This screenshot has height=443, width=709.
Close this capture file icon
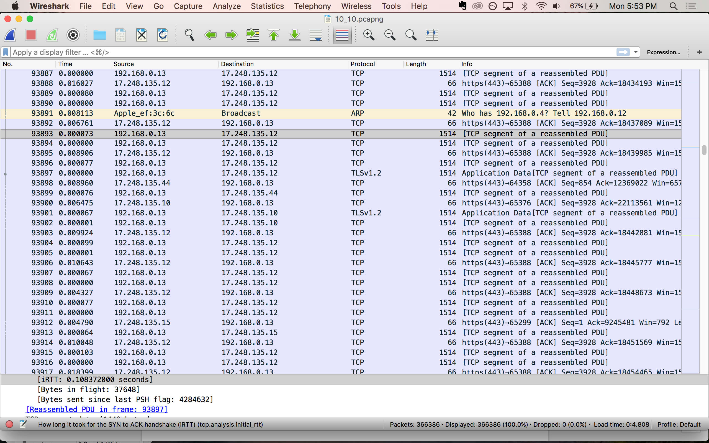point(142,35)
